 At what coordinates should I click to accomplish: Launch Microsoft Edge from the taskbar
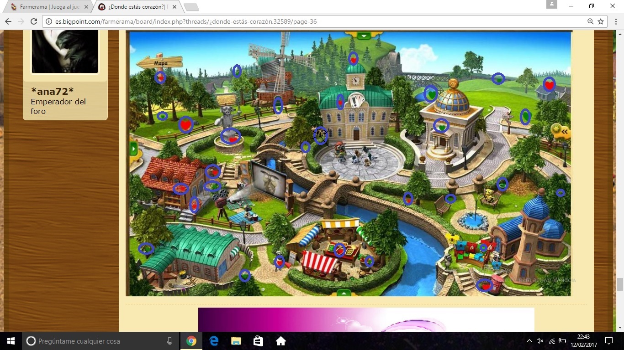click(214, 341)
